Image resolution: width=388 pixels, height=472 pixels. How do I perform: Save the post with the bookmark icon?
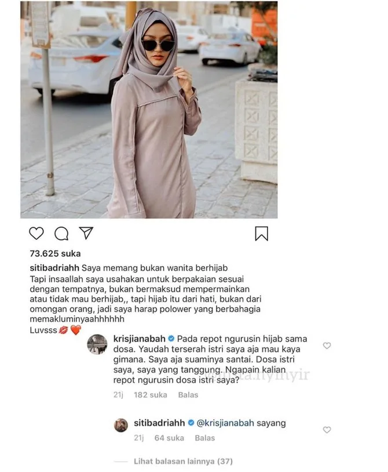click(262, 234)
